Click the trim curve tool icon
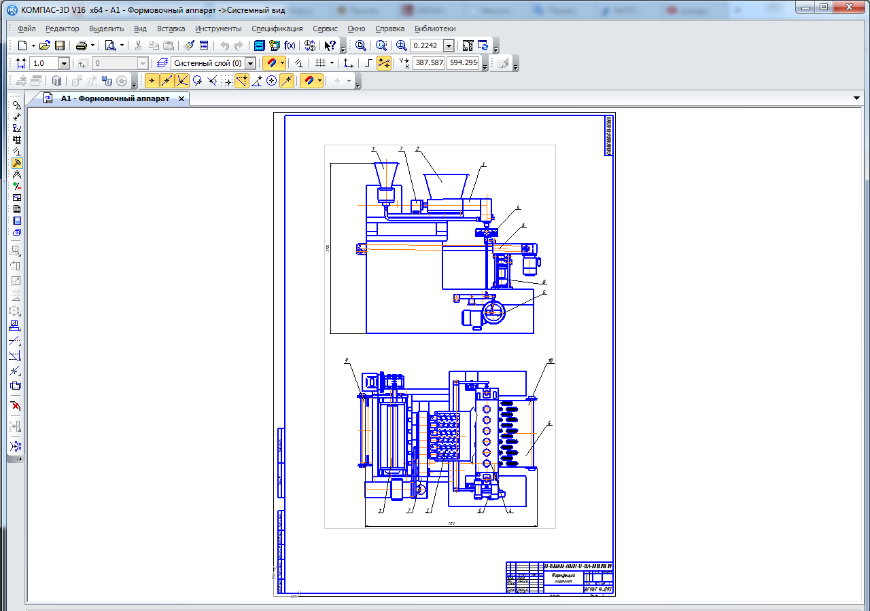This screenshot has height=611, width=870. click(16, 341)
